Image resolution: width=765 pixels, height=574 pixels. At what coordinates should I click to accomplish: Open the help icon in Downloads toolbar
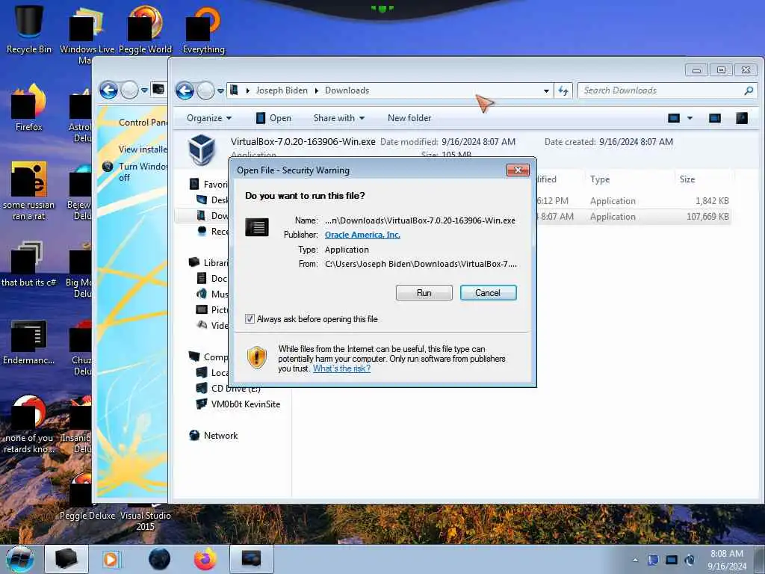pos(742,118)
